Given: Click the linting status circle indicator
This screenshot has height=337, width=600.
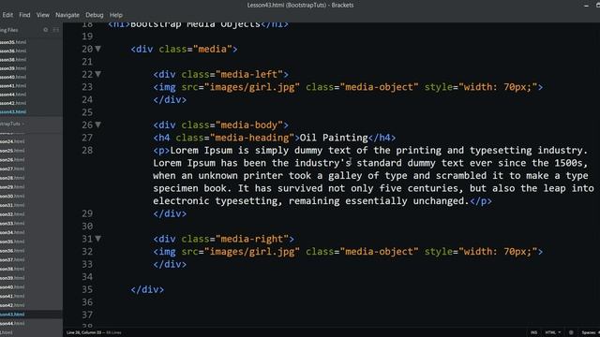Looking at the screenshot, I should (x=571, y=332).
